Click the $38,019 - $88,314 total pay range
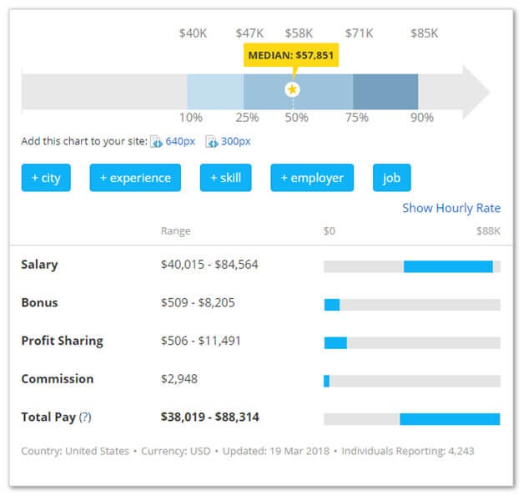Image resolution: width=523 pixels, height=496 pixels. coord(210,417)
